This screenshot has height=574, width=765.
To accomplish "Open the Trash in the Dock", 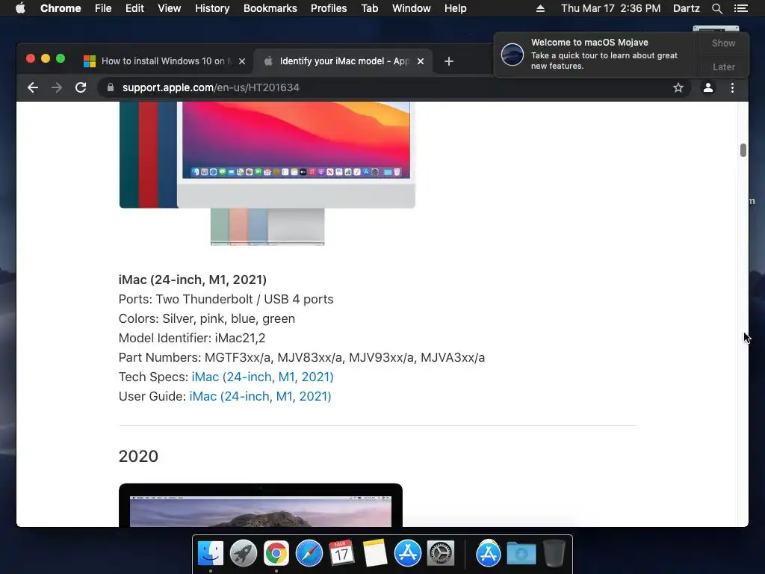I will point(554,553).
